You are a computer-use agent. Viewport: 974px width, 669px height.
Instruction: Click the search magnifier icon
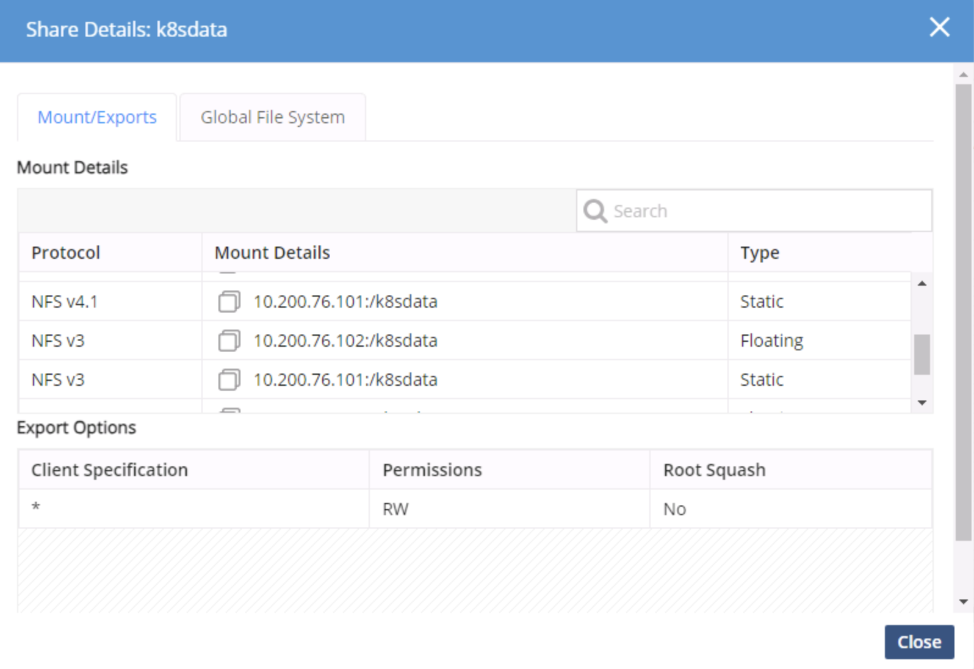pos(595,211)
